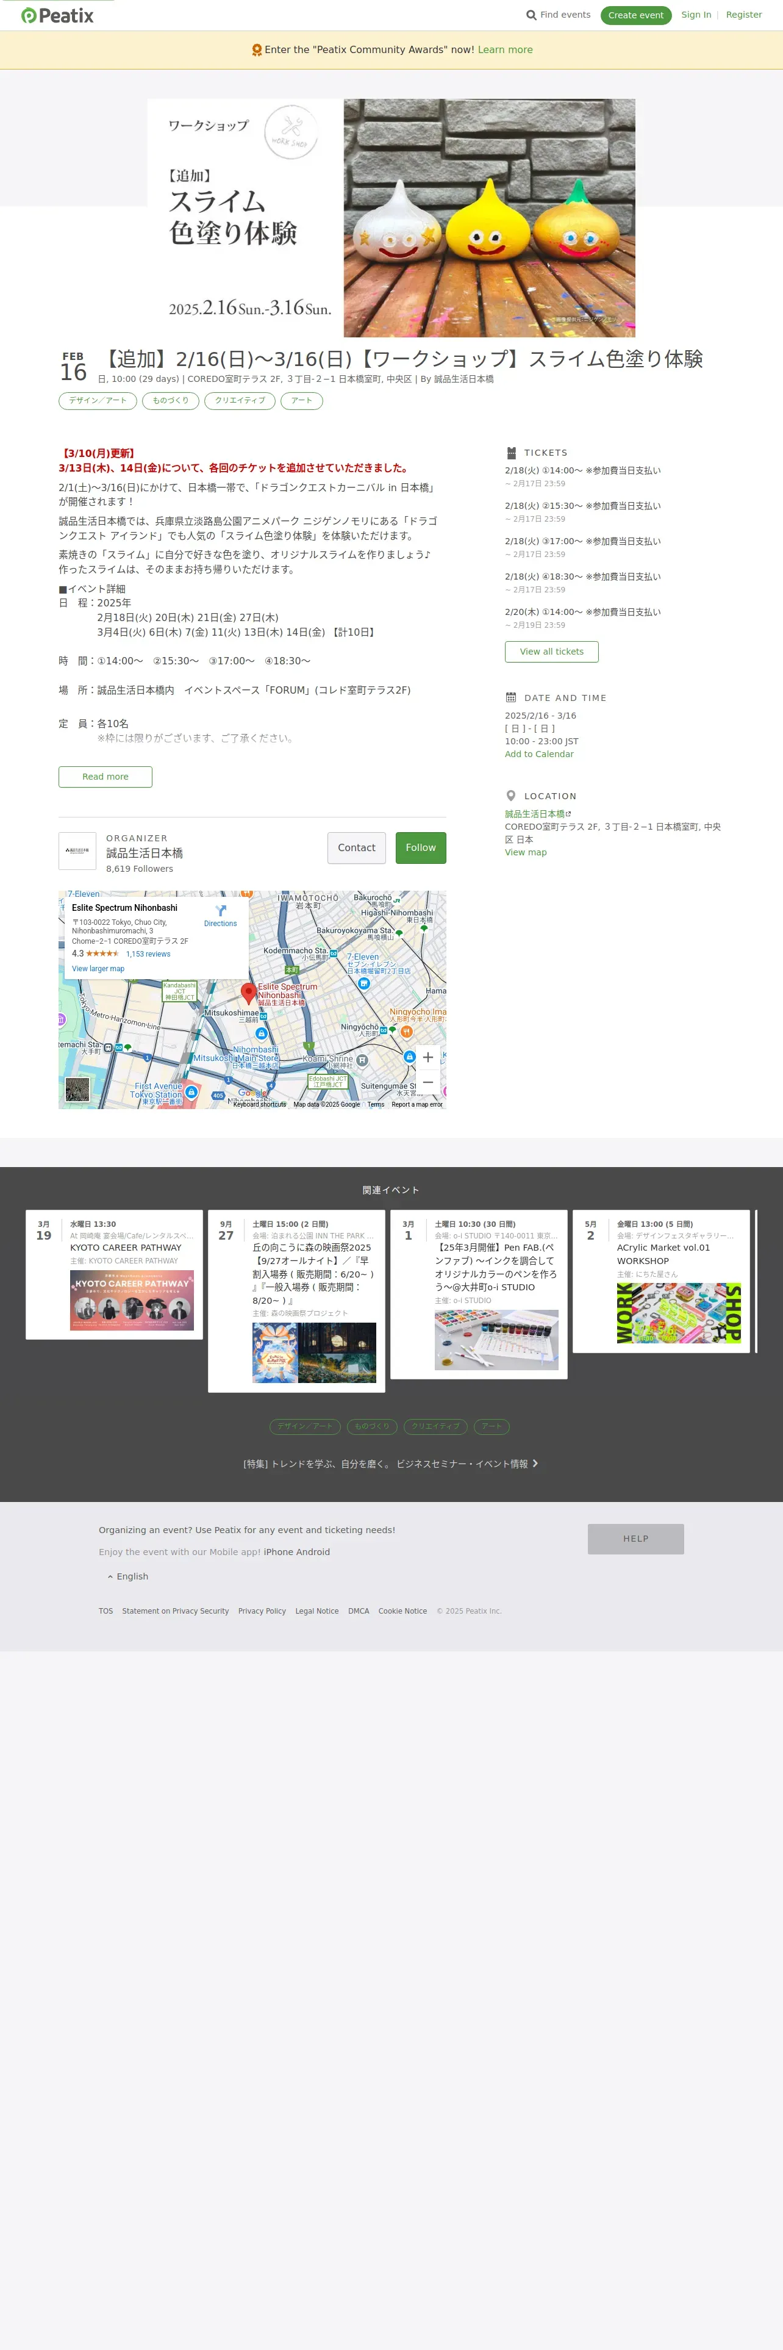
Task: Open the Register link
Action: coord(744,15)
